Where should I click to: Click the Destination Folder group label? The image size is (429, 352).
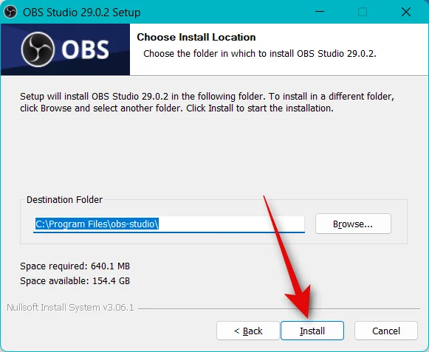coord(64,200)
